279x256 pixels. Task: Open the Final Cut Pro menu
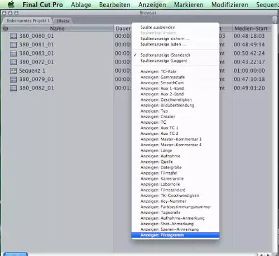click(43, 4)
